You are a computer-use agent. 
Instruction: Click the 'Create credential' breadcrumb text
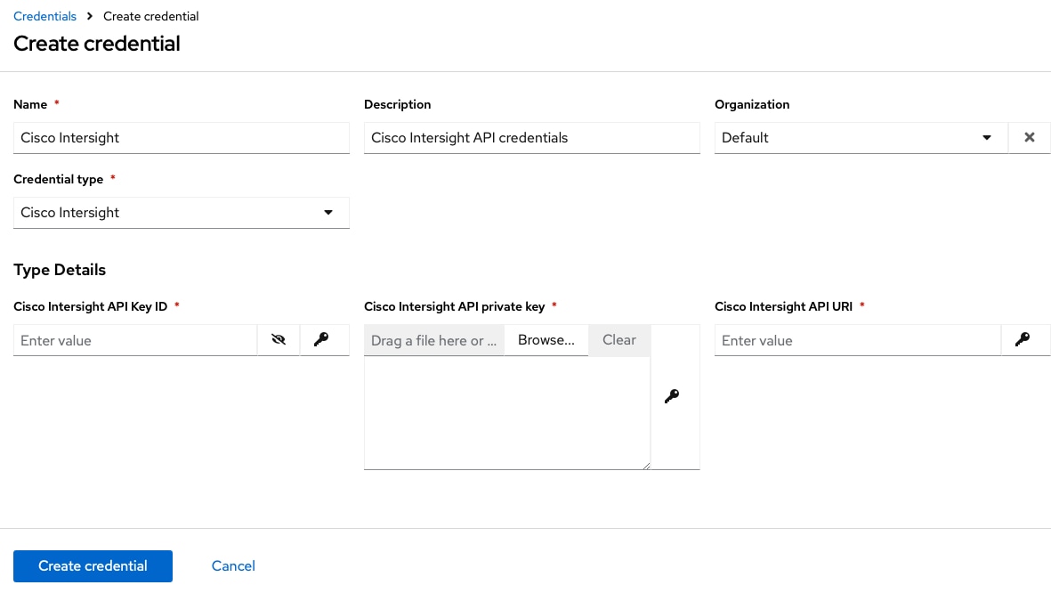[x=150, y=16]
